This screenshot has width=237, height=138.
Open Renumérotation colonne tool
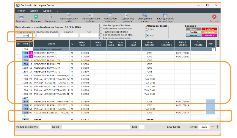point(91,16)
